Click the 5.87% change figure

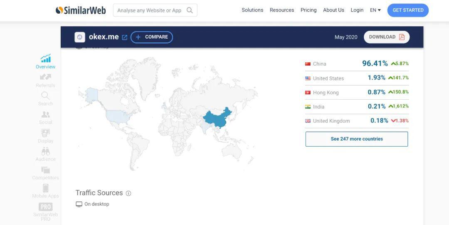(400, 64)
